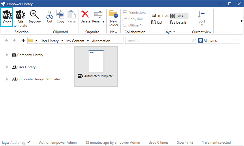Click the Automated Template name label
This screenshot has width=244, height=146.
[x=98, y=76]
